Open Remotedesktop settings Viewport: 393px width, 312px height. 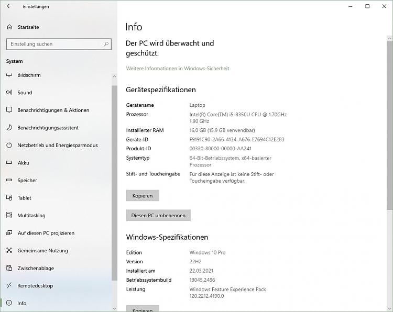[x=35, y=286]
